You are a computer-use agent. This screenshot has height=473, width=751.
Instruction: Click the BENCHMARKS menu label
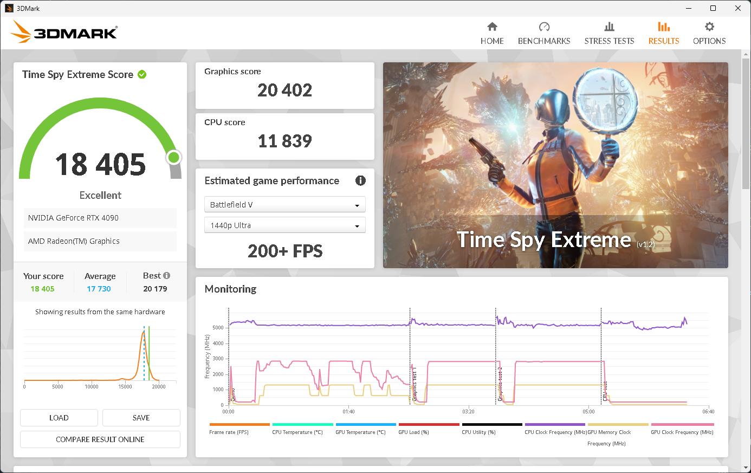click(x=544, y=41)
